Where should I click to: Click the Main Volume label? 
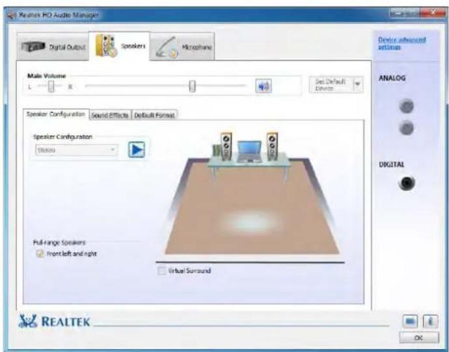[46, 76]
